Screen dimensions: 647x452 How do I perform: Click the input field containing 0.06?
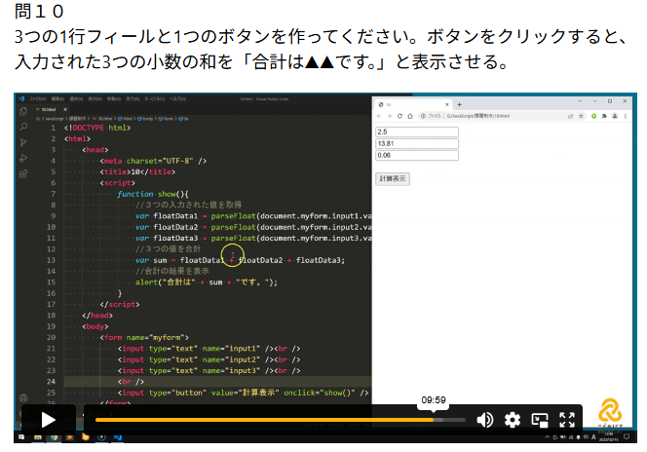click(417, 156)
